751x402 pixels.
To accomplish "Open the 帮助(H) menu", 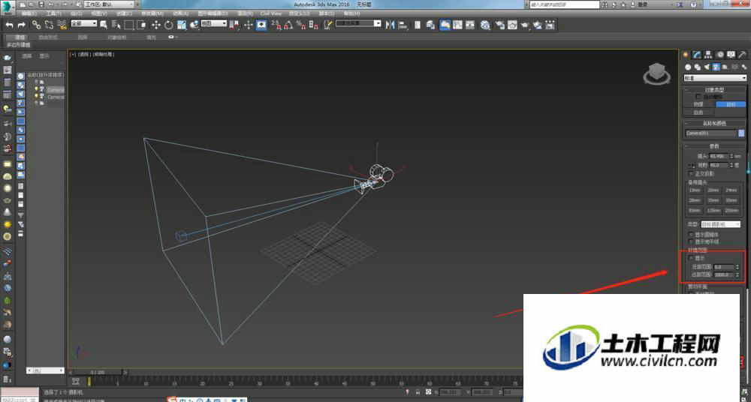I will click(351, 13).
